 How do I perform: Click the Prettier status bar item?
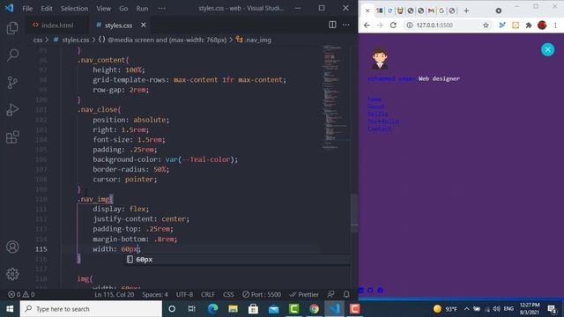click(304, 294)
